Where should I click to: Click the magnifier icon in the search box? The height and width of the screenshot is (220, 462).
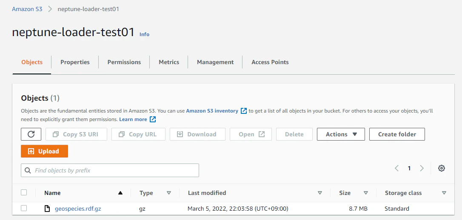pos(28,170)
